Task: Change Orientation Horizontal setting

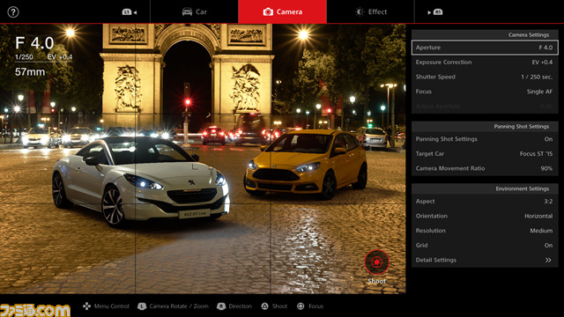Action: pos(485,216)
